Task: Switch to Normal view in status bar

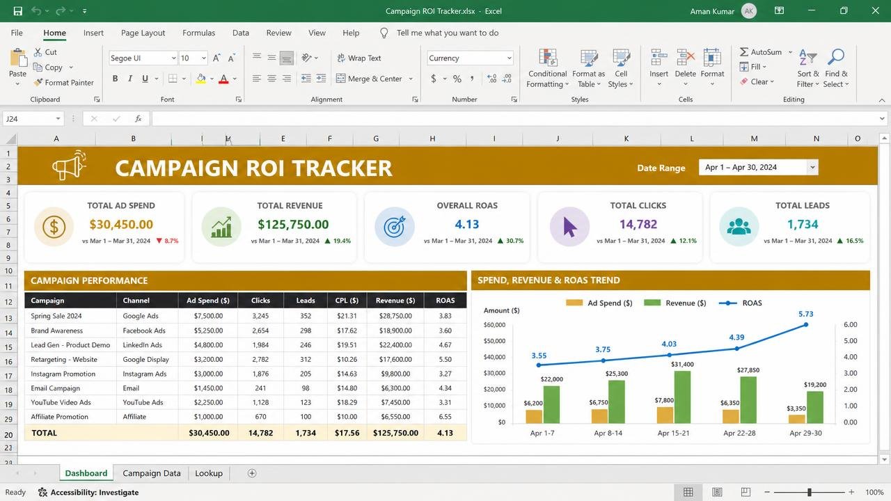Action: click(x=688, y=492)
